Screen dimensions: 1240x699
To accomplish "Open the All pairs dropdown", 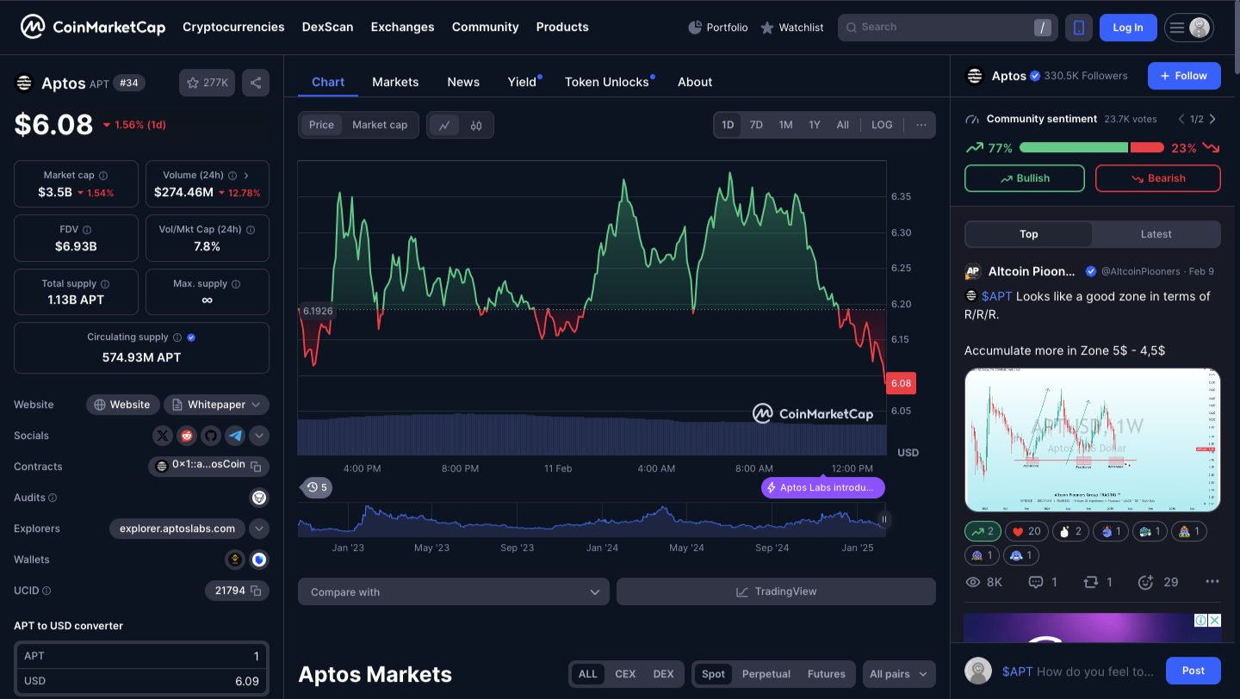I will 899,674.
